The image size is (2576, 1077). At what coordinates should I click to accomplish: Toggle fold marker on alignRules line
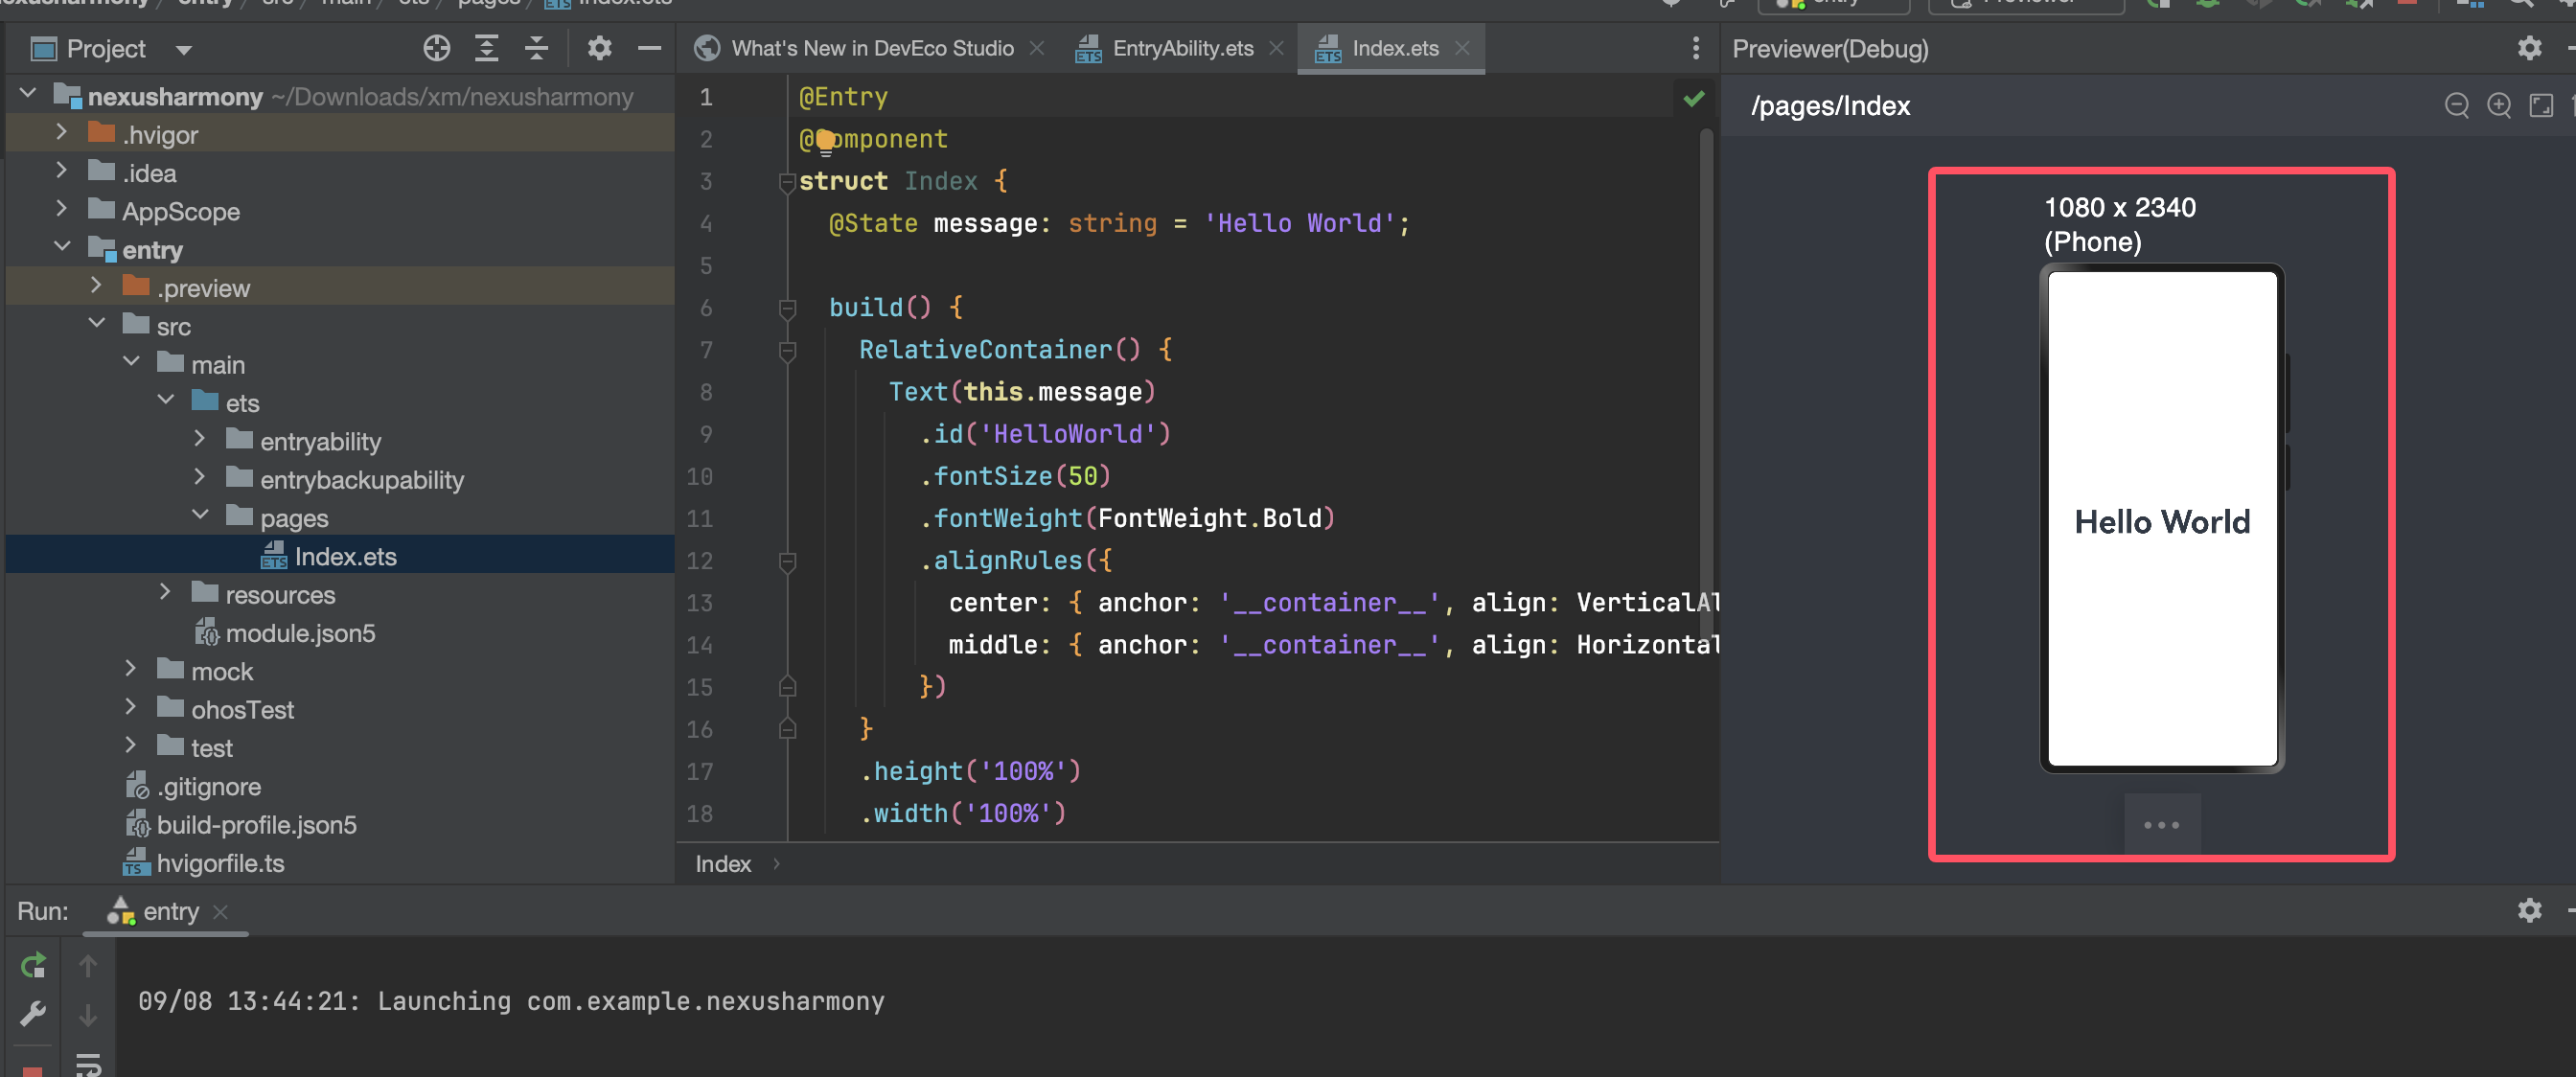point(787,561)
